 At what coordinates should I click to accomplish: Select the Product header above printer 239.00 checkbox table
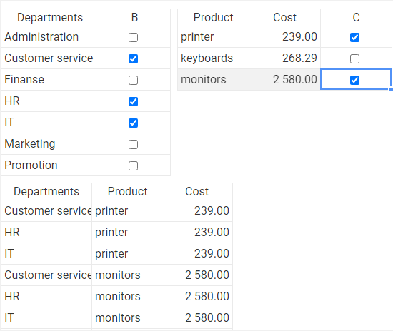[213, 17]
